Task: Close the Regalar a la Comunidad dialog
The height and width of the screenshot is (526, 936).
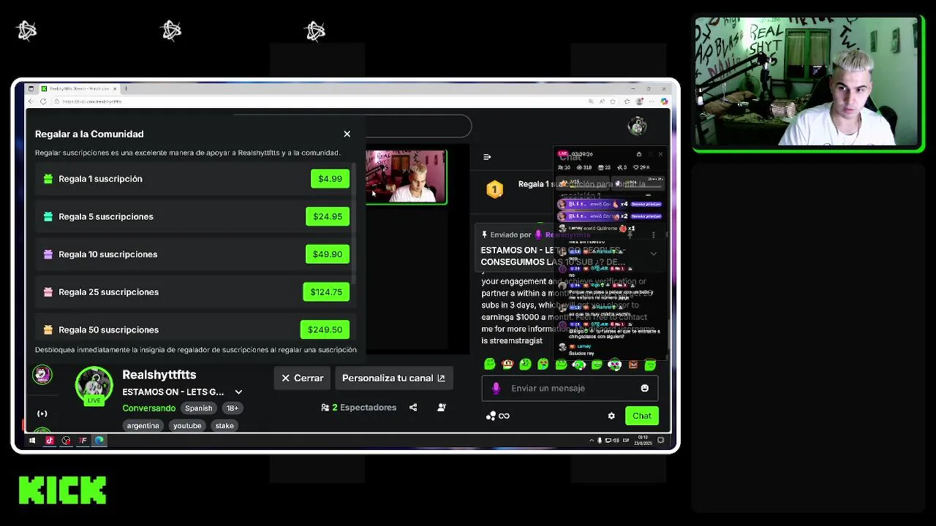Action: [x=347, y=134]
